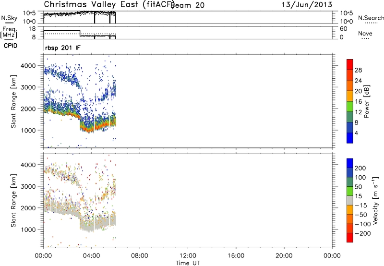Click the frequency step-down line in the Freq panel

coord(80,33)
